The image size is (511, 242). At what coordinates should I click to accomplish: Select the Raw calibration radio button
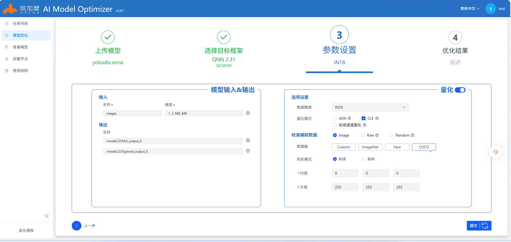coord(363,135)
